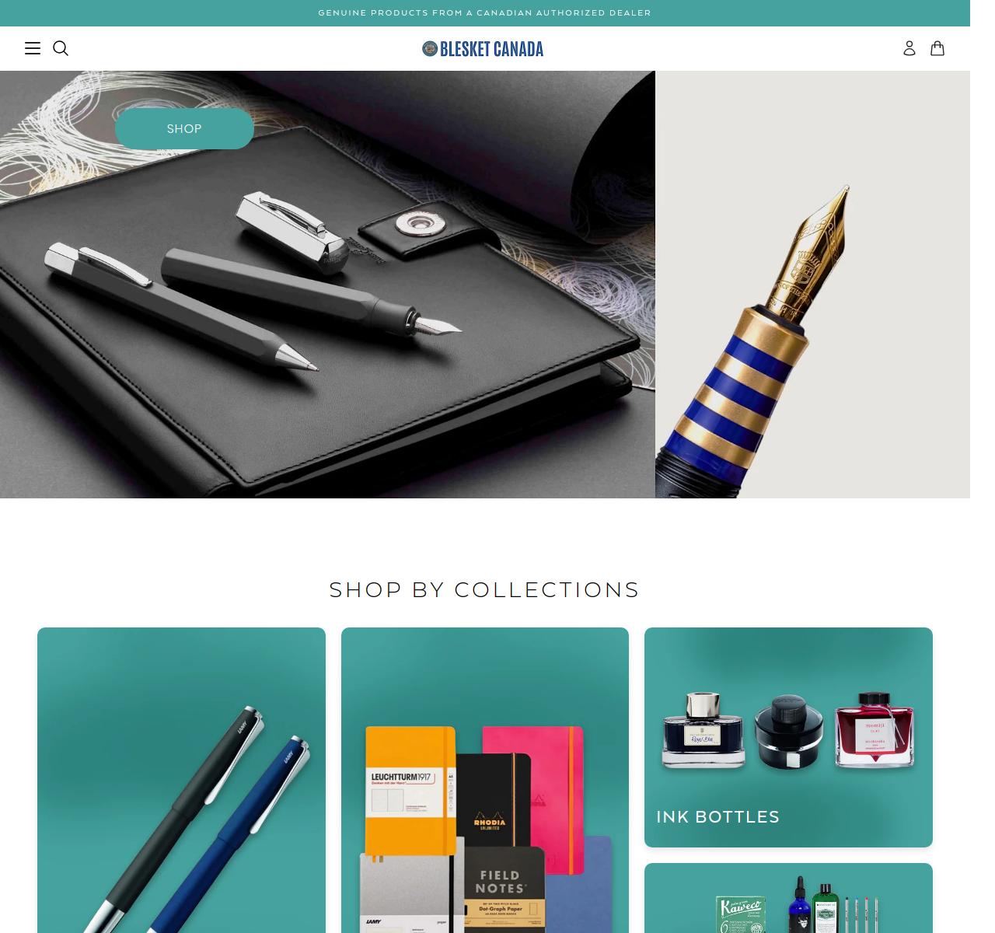Click the Blesket Canada round logo emblem
This screenshot has height=933, width=995.
coord(430,49)
